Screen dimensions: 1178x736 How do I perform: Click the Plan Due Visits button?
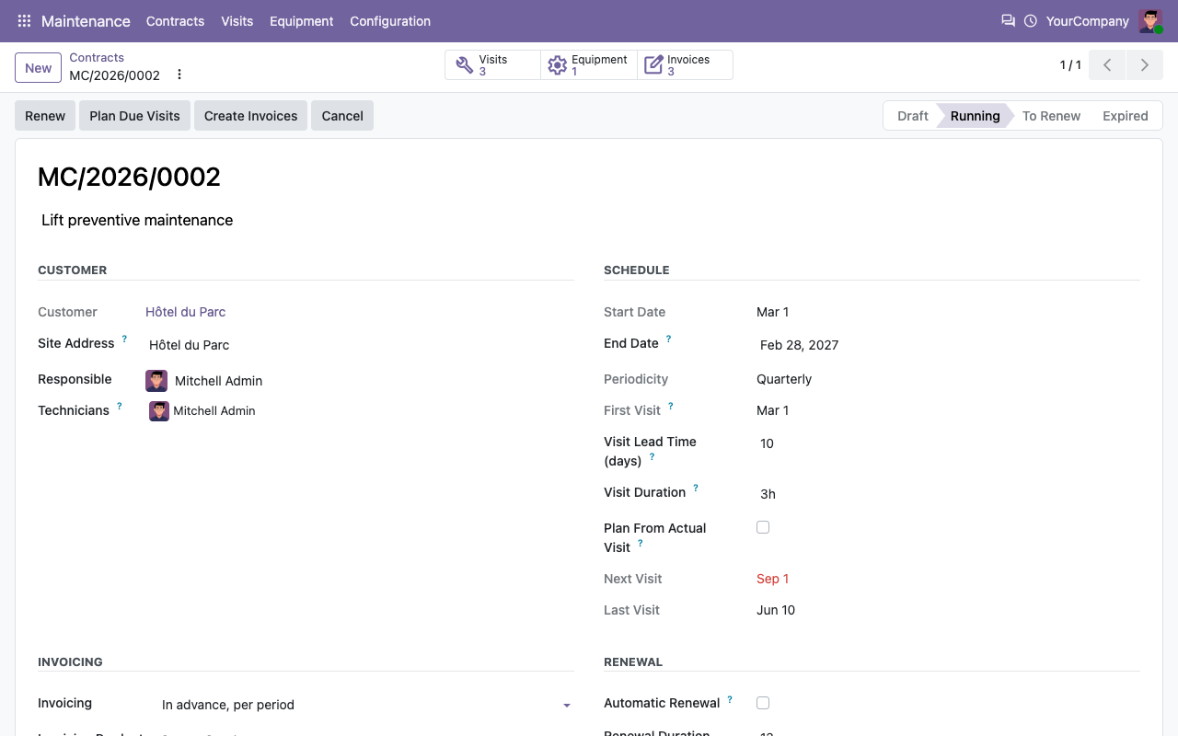(x=134, y=116)
